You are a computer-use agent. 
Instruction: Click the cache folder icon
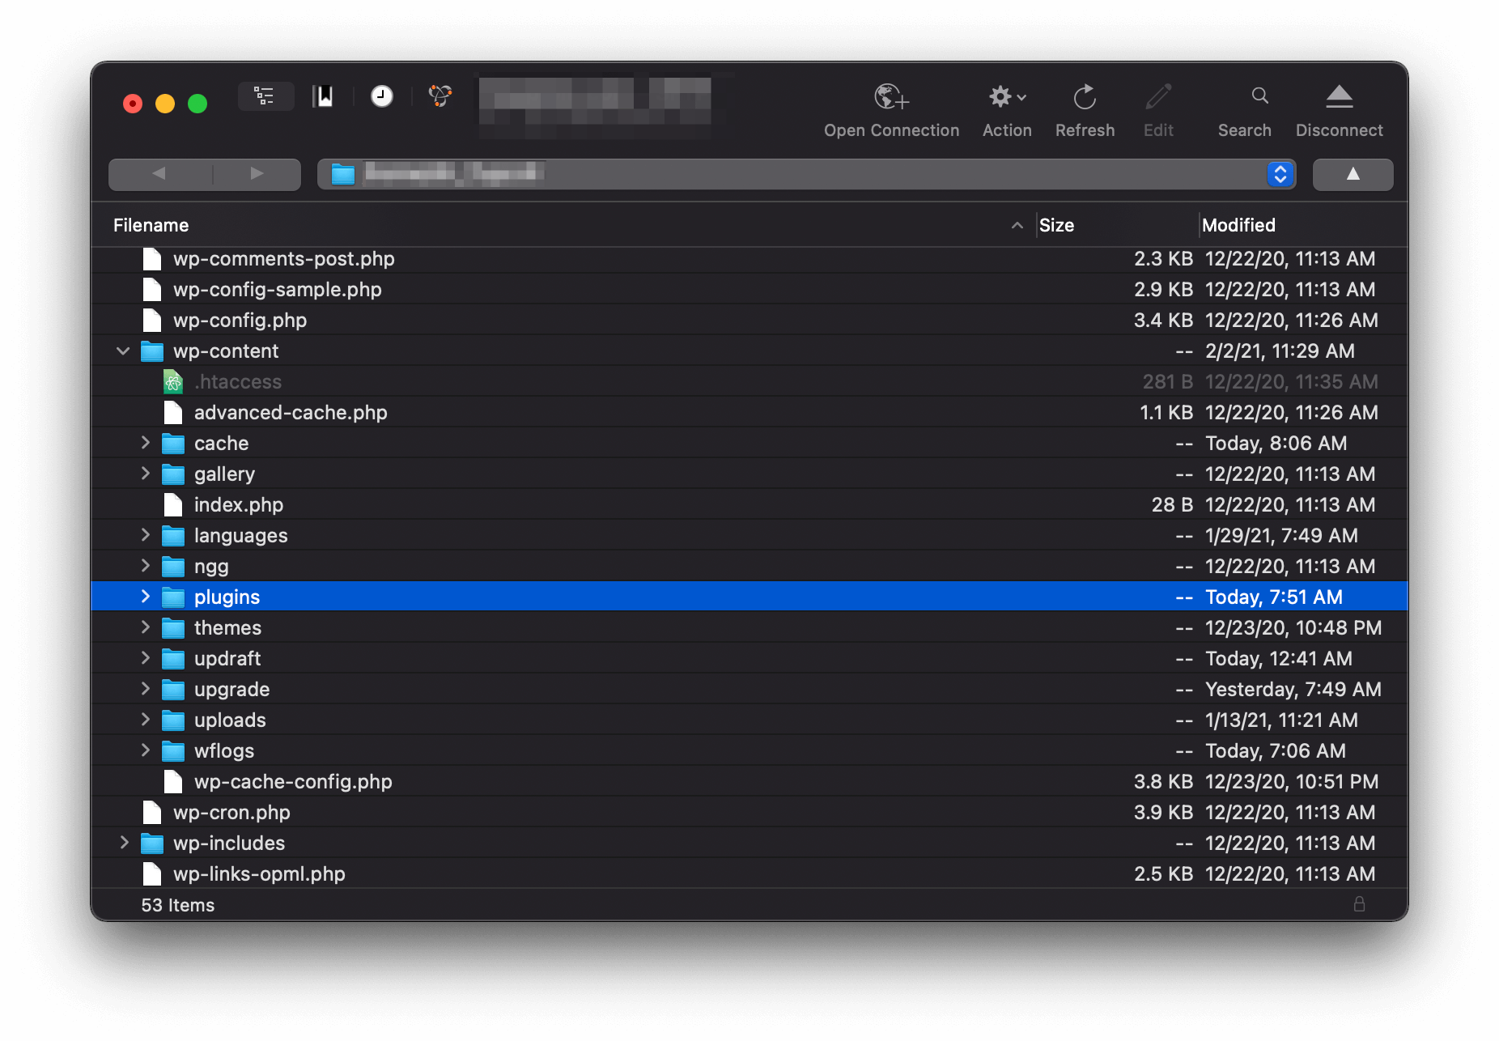[173, 443]
